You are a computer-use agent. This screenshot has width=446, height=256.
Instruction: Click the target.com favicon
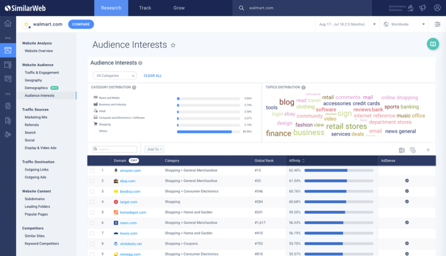pyautogui.click(x=116, y=202)
